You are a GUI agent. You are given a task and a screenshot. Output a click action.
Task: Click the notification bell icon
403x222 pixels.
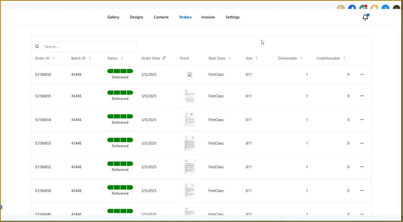pos(365,17)
